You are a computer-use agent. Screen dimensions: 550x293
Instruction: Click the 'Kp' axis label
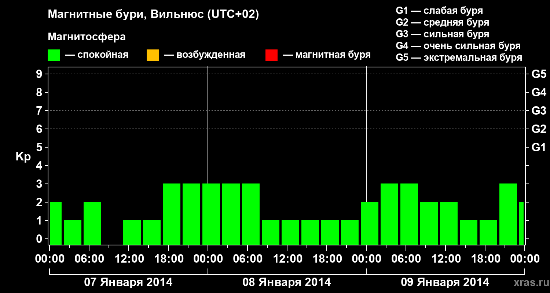(23, 157)
